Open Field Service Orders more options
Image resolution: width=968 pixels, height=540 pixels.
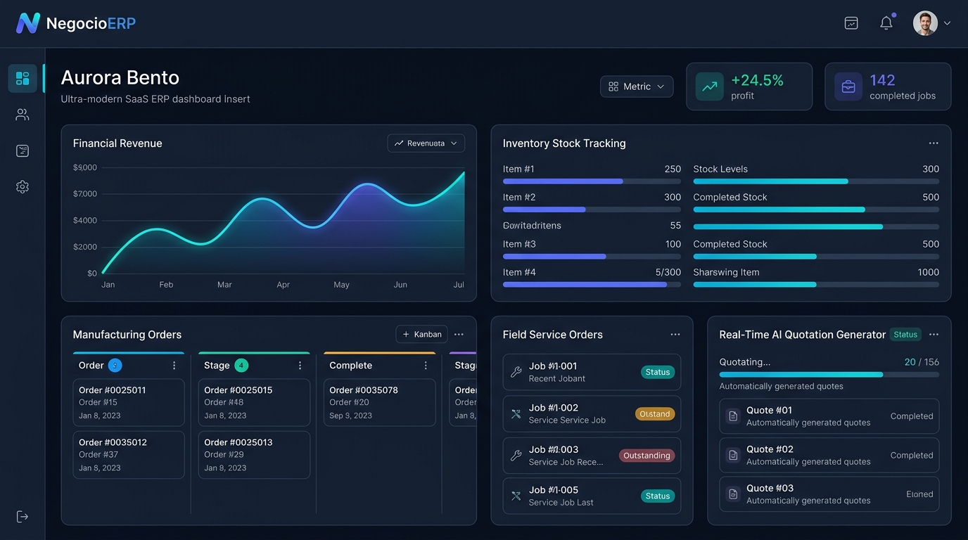675,335
